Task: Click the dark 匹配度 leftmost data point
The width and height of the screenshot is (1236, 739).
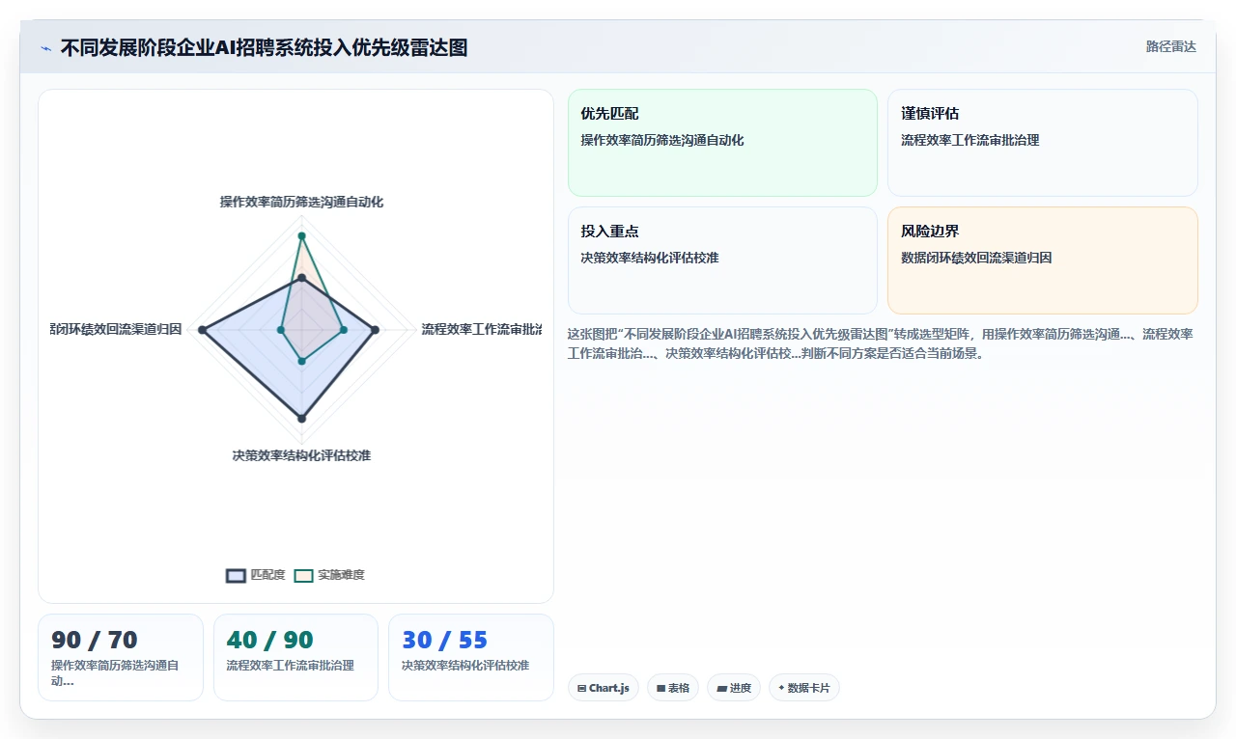Action: [202, 330]
